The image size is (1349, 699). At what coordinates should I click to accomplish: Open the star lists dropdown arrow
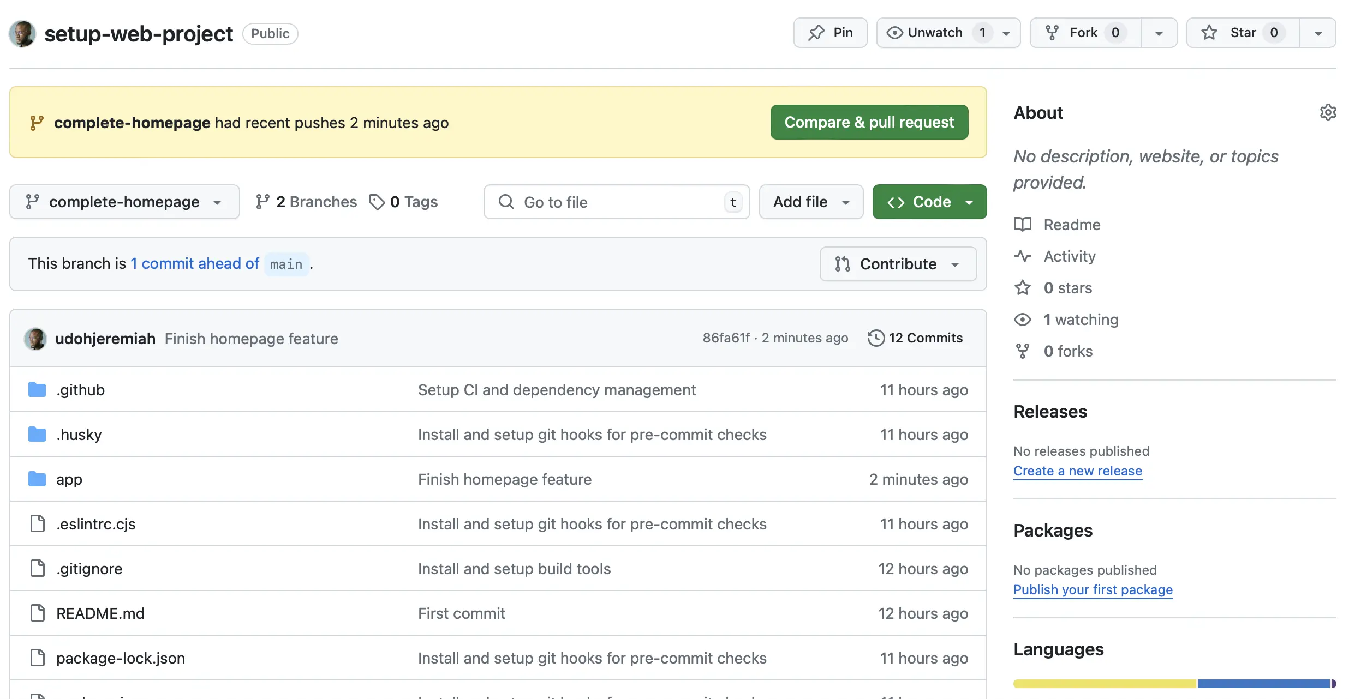click(1318, 33)
